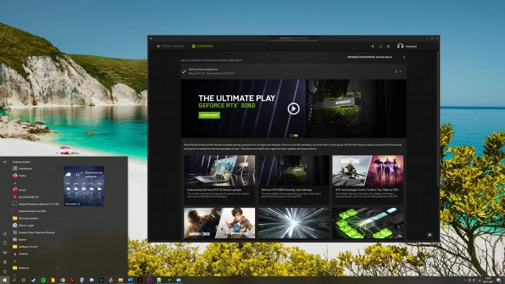Image resolution: width=505 pixels, height=284 pixels.
Task: Expand the Aplikacje Chrome folder
Action: point(35,247)
